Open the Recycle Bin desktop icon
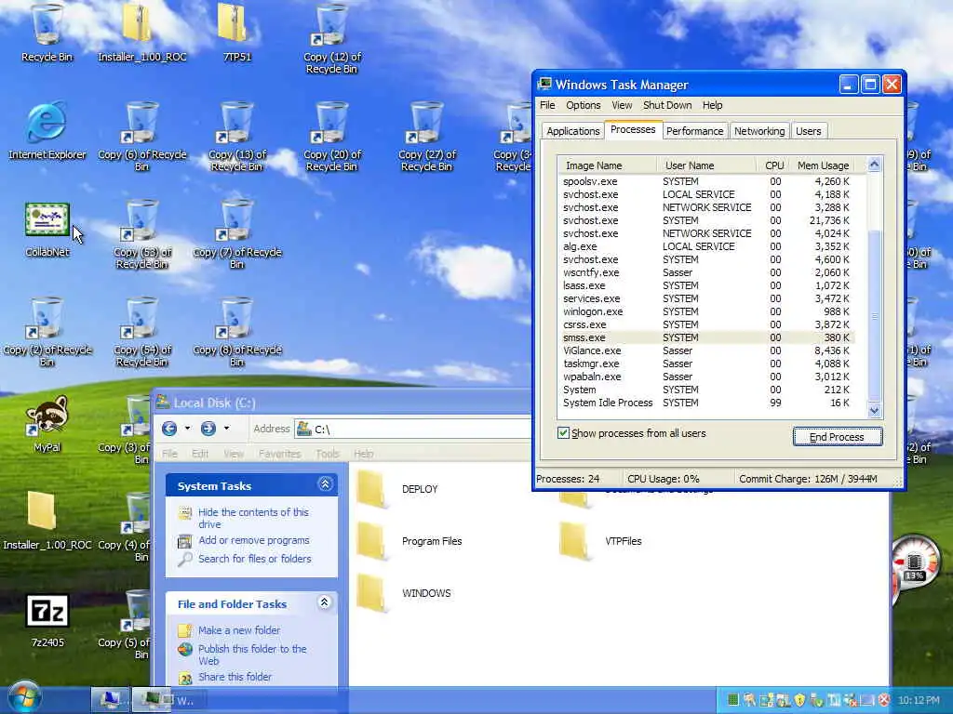Screen dimensions: 953x714 point(47,32)
